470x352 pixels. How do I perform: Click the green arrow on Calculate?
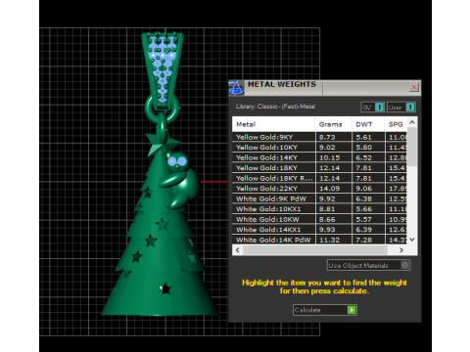(x=352, y=310)
